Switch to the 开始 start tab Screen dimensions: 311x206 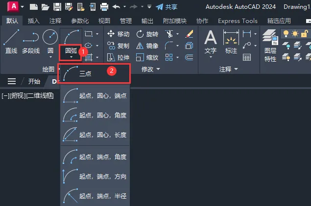click(x=34, y=81)
